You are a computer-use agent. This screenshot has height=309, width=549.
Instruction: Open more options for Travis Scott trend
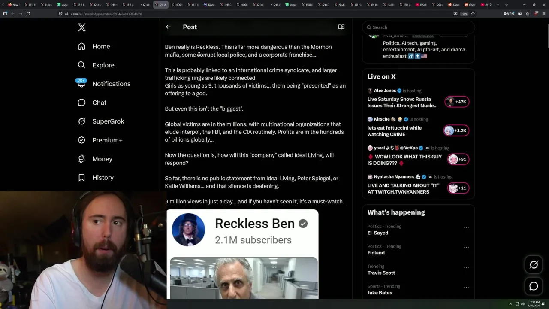point(466,267)
